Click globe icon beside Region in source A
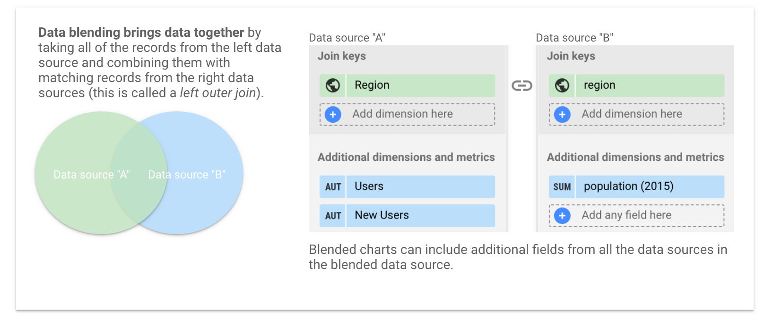 pos(333,85)
